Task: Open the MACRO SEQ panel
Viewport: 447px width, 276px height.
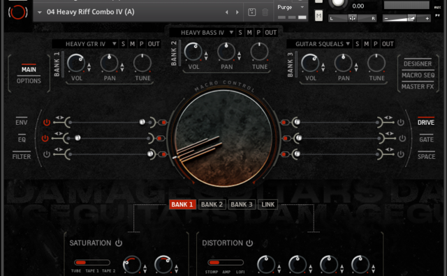Action: 418,75
